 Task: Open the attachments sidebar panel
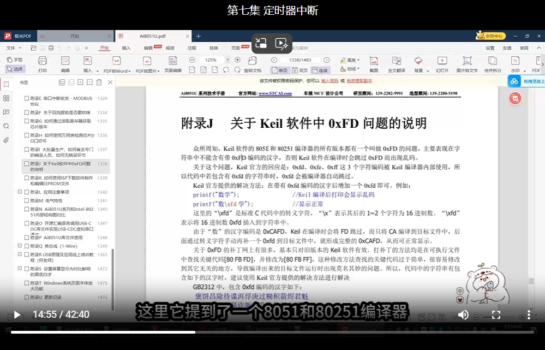6,140
